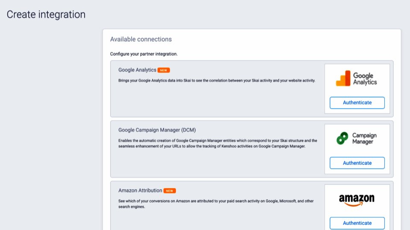Click the Campaign Manager wordmark beside green icon
The height and width of the screenshot is (230, 410).
364,138
